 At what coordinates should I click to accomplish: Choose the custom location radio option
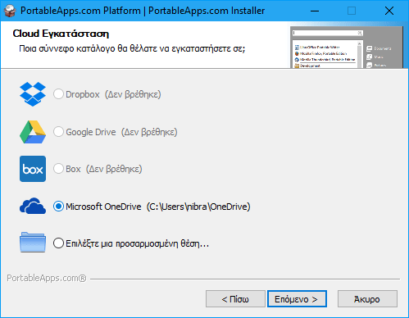[58, 243]
